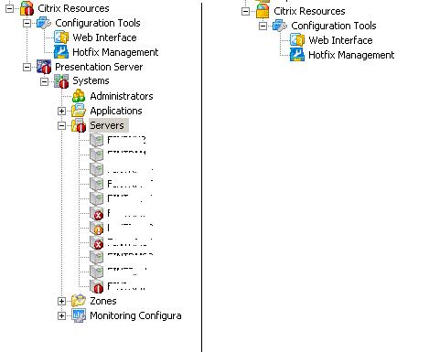Select Citrix Resources label in right tree
429x352 pixels.
click(x=309, y=11)
